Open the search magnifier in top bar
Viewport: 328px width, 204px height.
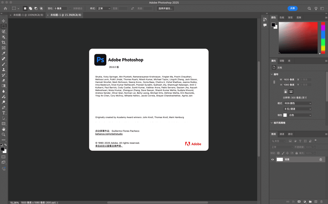(309, 8)
